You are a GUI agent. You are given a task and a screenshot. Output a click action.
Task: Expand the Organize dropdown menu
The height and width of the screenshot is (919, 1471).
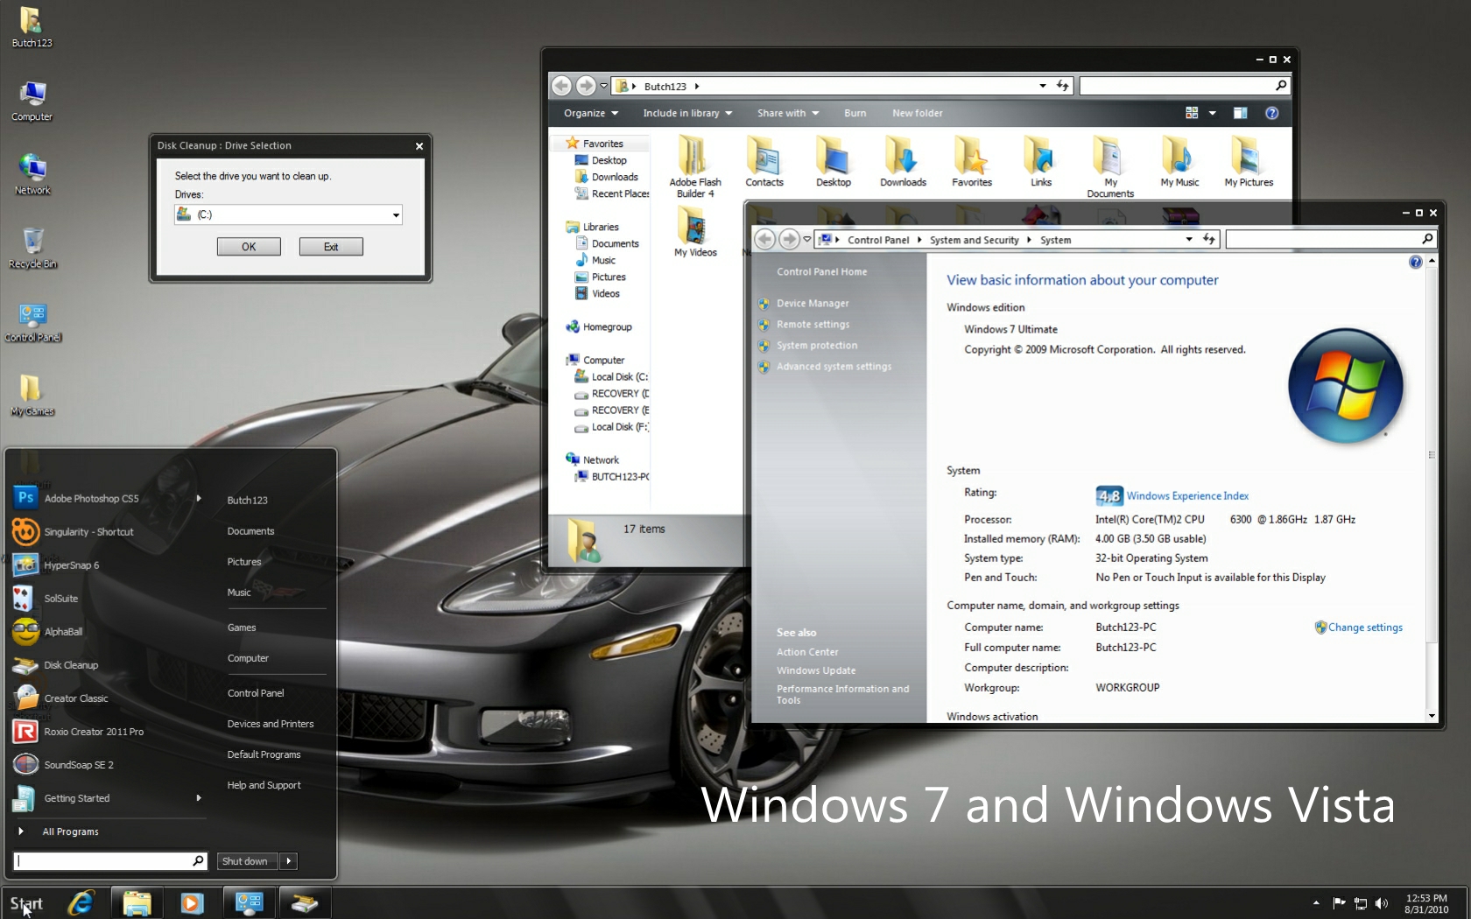pyautogui.click(x=590, y=113)
